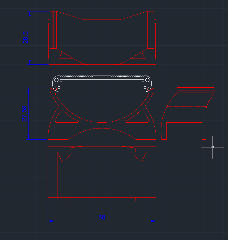The height and width of the screenshot is (240, 228).
Task: Select the left circular hole in white profile
Action: click(x=57, y=80)
